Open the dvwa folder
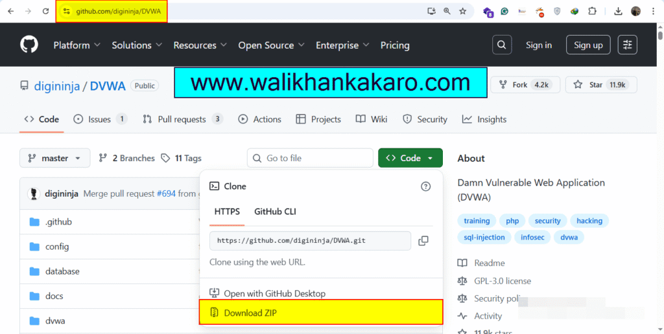Image resolution: width=664 pixels, height=334 pixels. [55, 321]
